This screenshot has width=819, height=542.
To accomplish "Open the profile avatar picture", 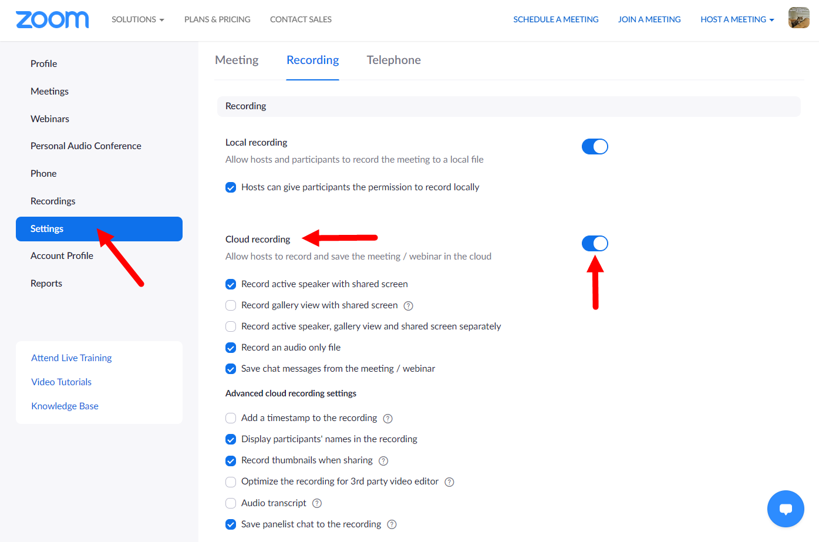I will point(798,18).
